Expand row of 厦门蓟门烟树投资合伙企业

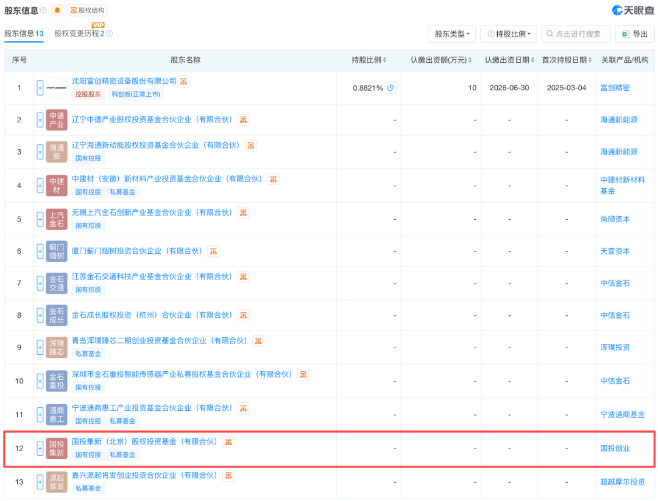(40, 251)
